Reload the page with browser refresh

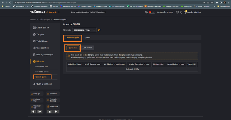coord(10,2)
